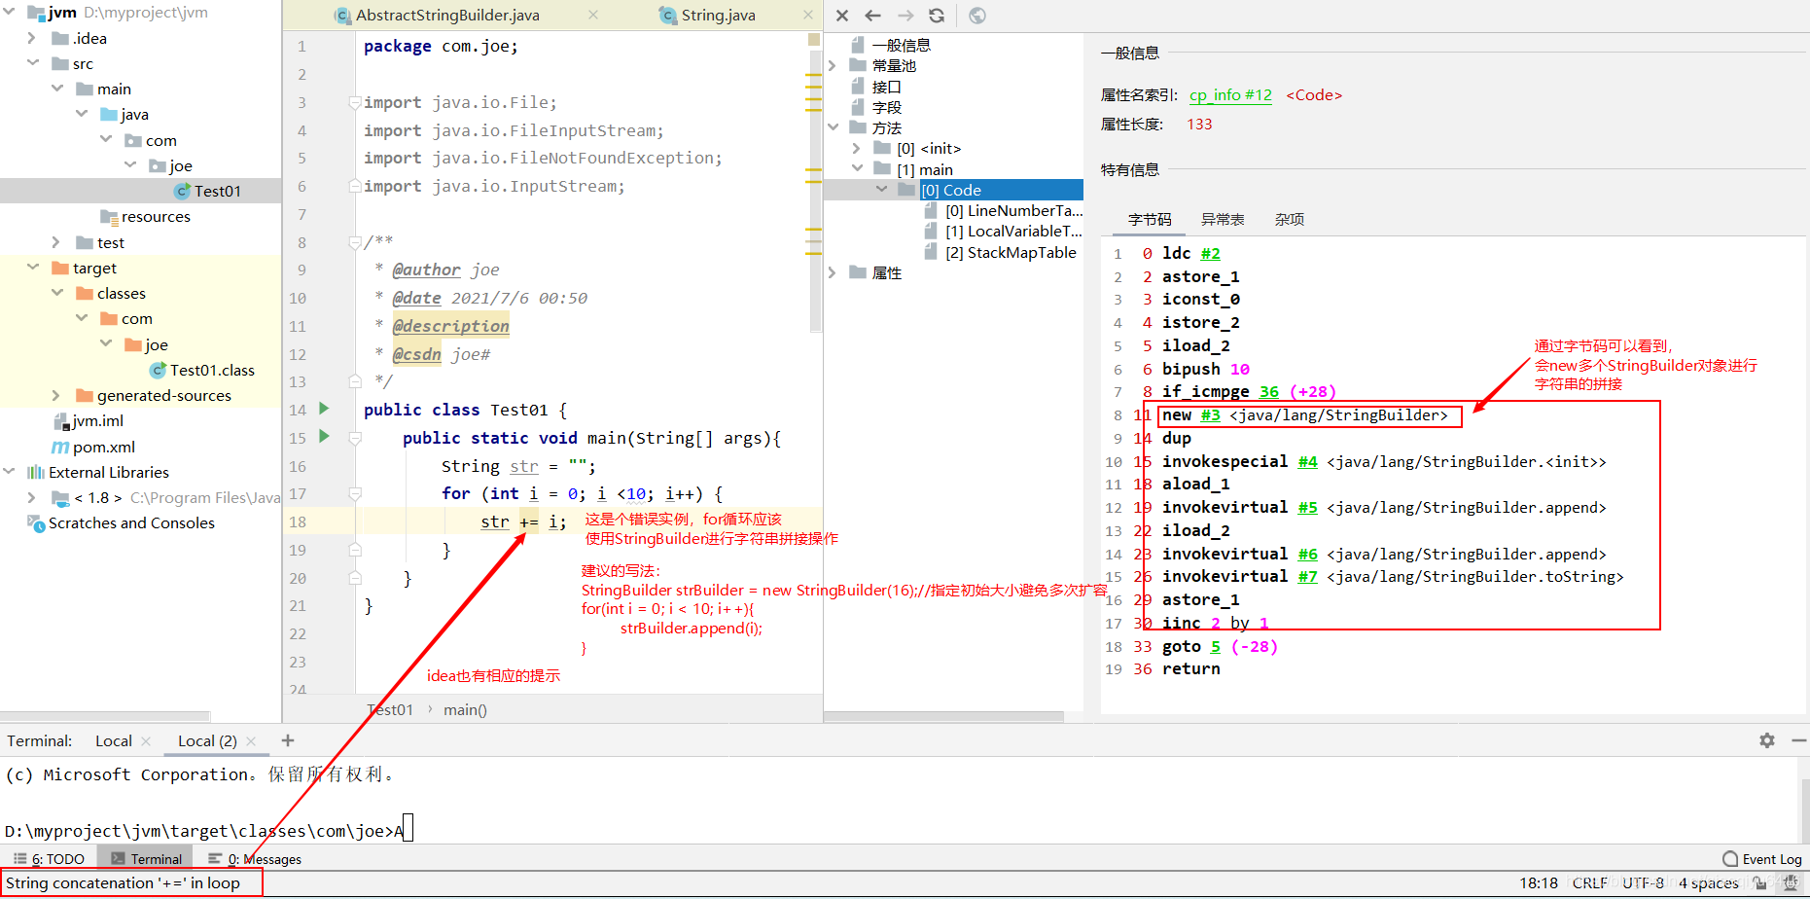Expand the [0] <init> method node

click(x=857, y=148)
